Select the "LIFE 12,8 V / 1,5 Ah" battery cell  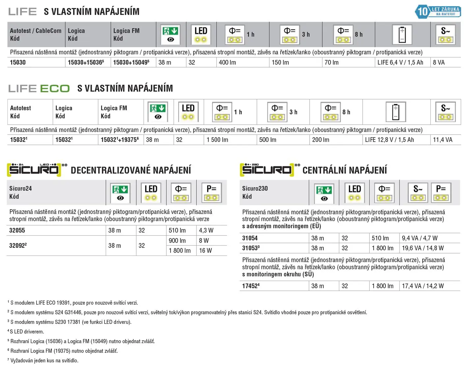click(397, 140)
